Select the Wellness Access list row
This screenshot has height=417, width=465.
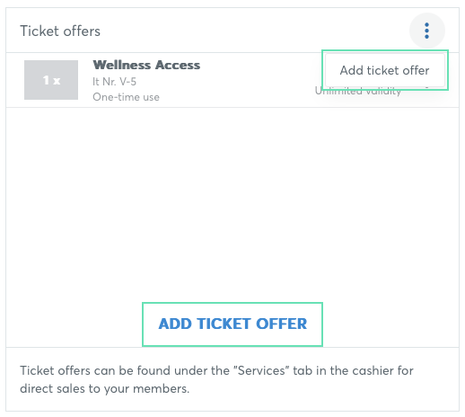tap(232, 80)
